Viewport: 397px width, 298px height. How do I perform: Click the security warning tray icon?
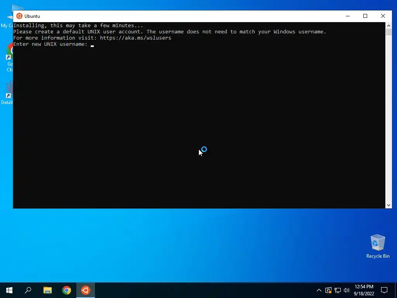[x=328, y=290]
